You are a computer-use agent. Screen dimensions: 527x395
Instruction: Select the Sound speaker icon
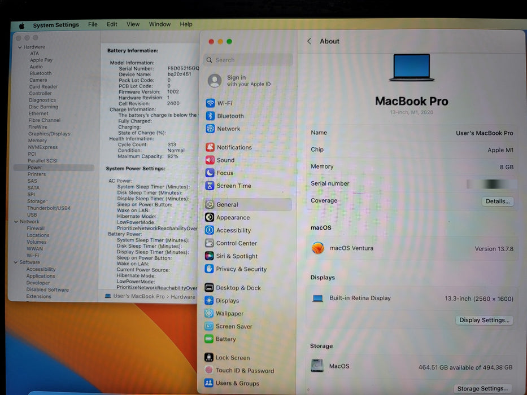210,160
